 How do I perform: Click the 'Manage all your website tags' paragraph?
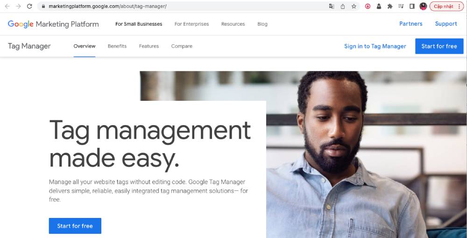tap(149, 191)
